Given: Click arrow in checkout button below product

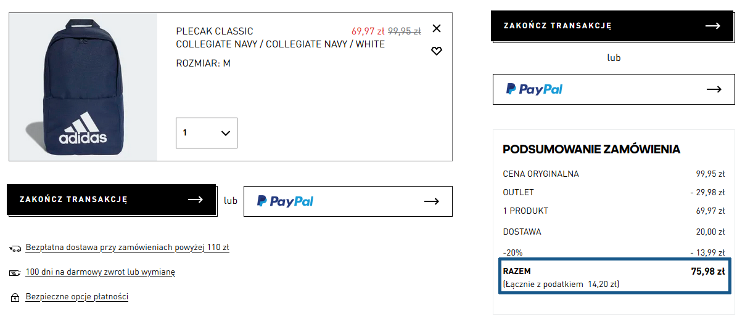Looking at the screenshot, I should pos(196,200).
